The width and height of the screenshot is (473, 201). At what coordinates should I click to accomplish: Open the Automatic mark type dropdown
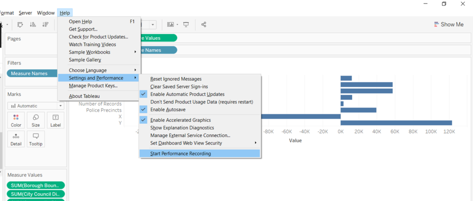pyautogui.click(x=35, y=106)
